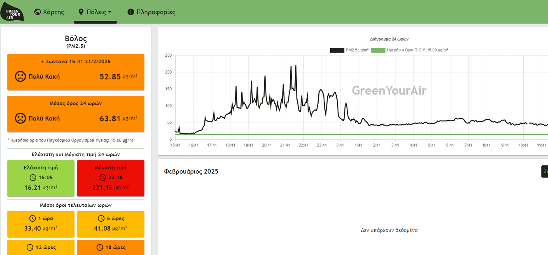Click the globe icon beside Χάρτης
The height and width of the screenshot is (255, 548).
[37, 12]
